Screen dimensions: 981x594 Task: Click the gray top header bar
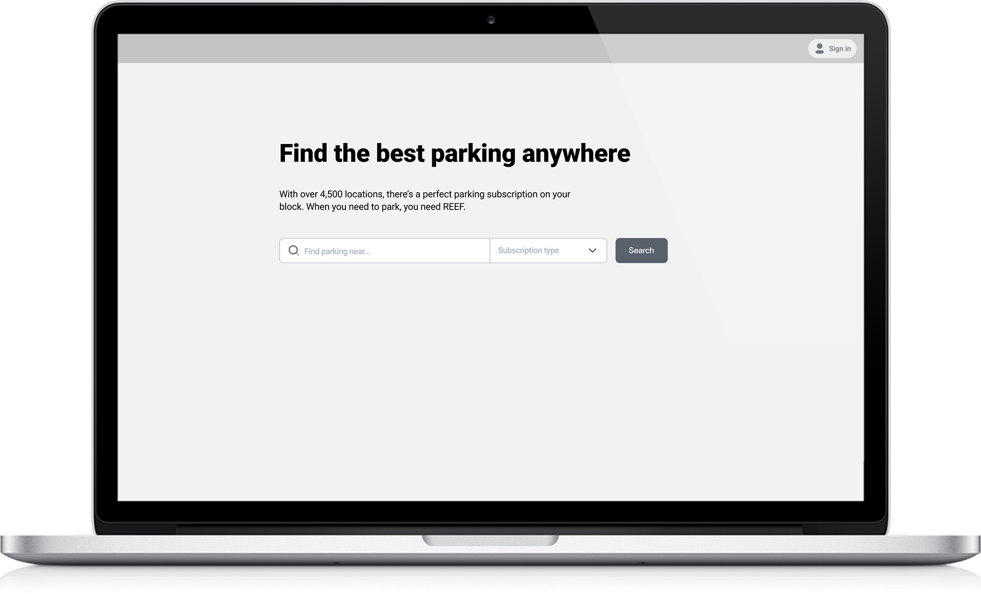(460, 49)
